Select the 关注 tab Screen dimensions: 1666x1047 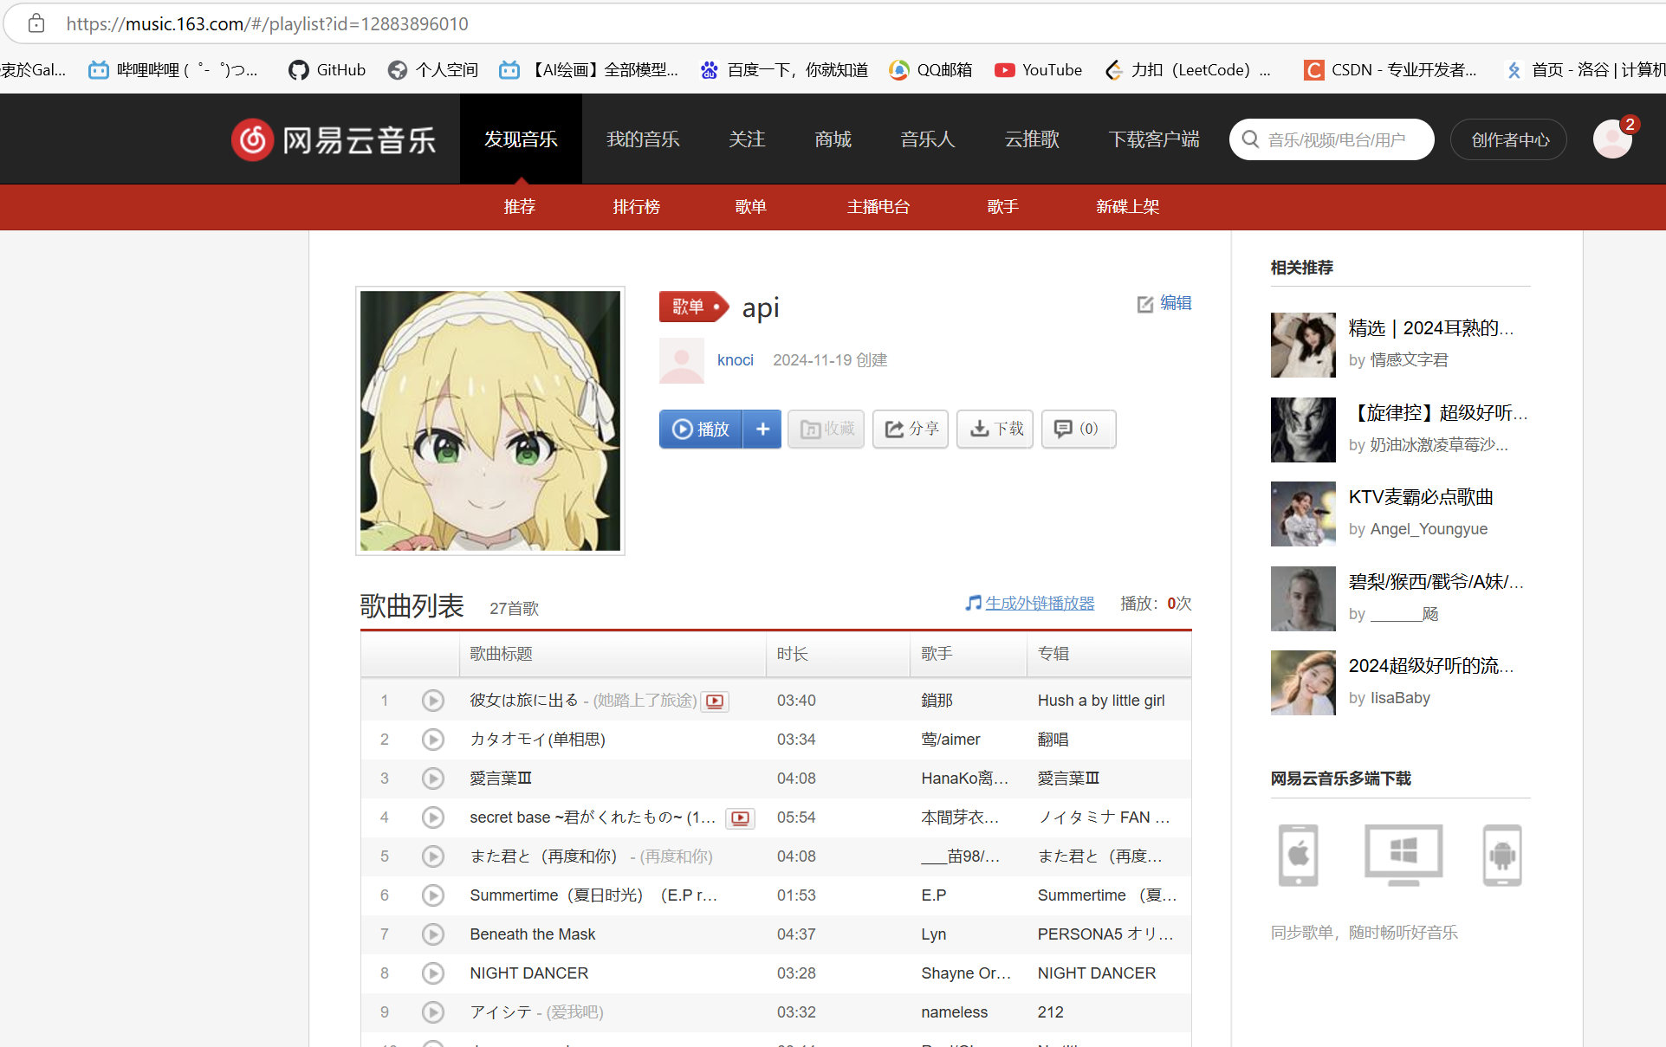(x=747, y=139)
